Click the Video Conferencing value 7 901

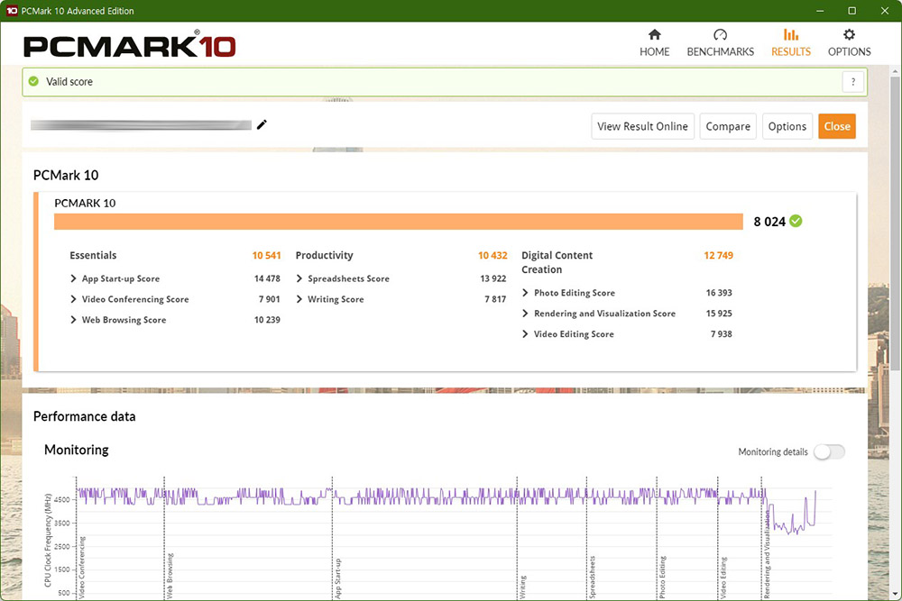[269, 299]
